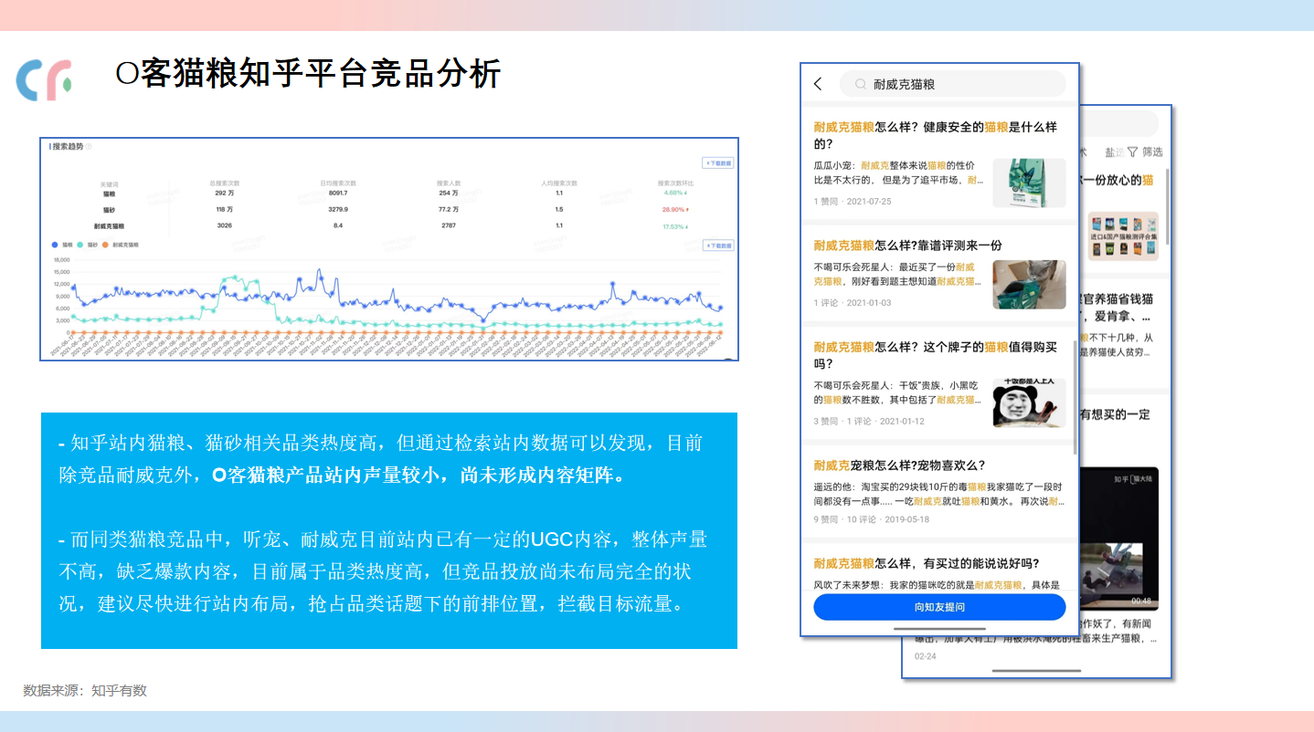Open result 耐威克猫粮怎么样?靠谱评测来一份
The height and width of the screenshot is (732, 1314).
[x=908, y=246]
